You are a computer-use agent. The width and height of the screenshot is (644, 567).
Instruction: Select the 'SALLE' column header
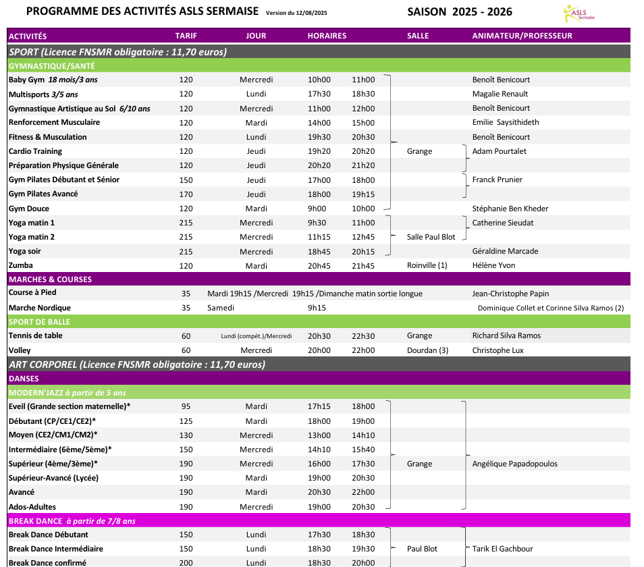[418, 36]
